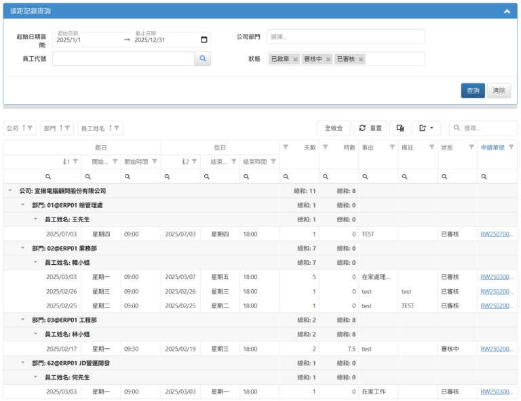The width and height of the screenshot is (521, 401).
Task: Click the 公司 grouping chip
Action: point(19,128)
